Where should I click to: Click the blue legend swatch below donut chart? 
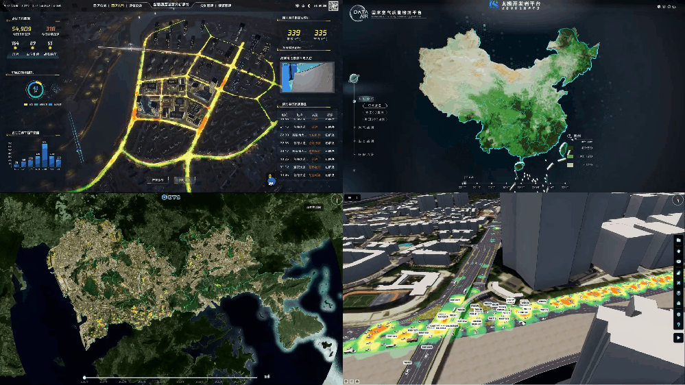[x=50, y=104]
